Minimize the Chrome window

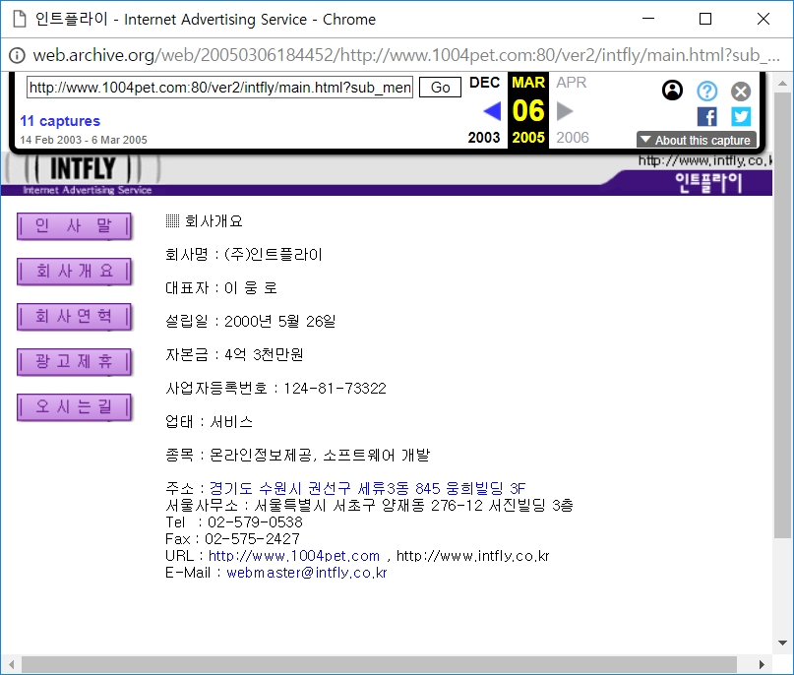648,19
